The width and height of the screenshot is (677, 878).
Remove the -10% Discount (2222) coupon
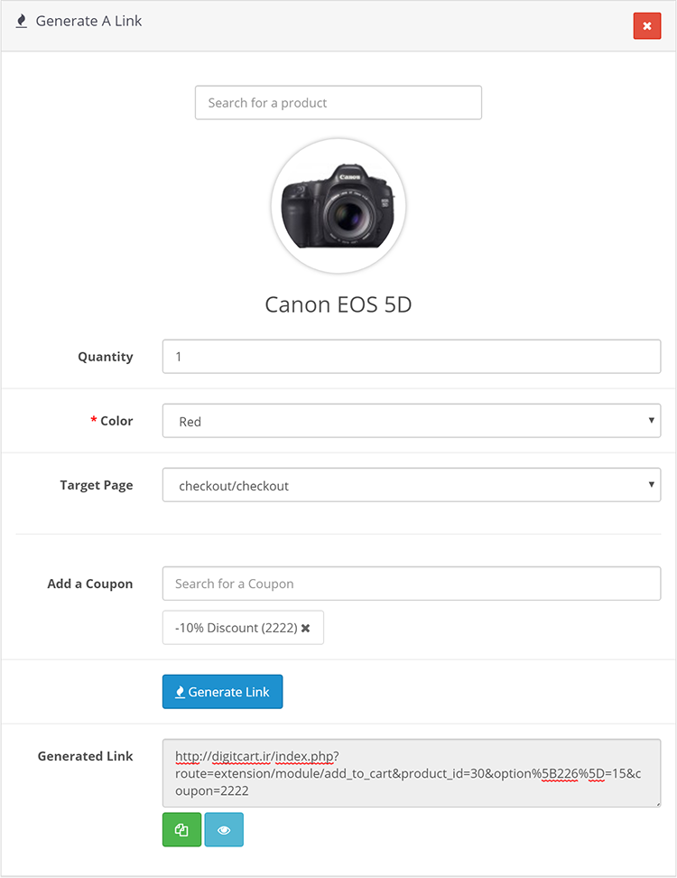[x=305, y=629]
